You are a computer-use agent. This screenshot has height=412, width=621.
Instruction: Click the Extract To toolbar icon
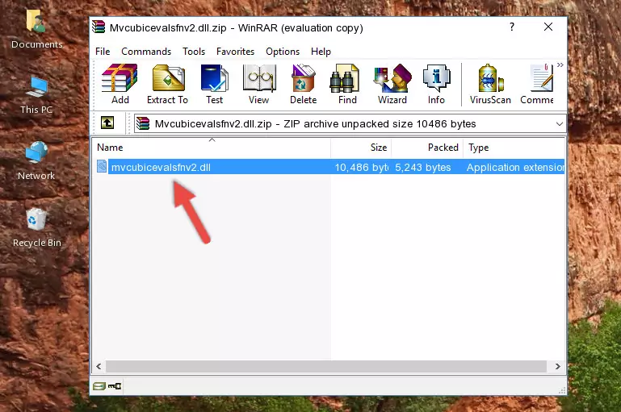click(x=167, y=84)
